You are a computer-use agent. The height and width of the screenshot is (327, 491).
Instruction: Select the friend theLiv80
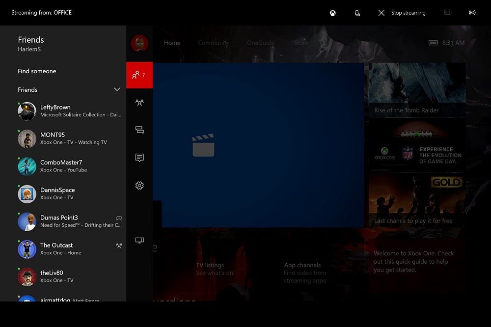[70, 276]
